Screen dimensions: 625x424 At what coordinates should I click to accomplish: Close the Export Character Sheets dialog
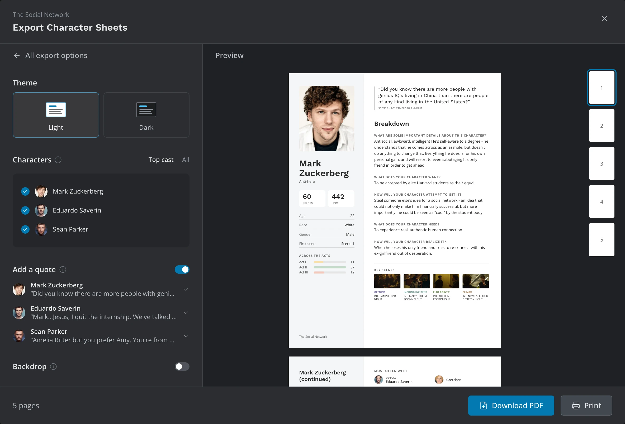coord(604,18)
